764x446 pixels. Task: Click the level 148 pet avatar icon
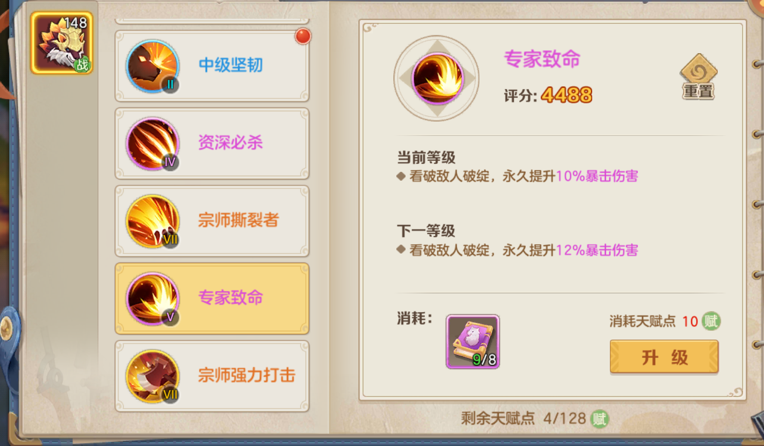pyautogui.click(x=62, y=43)
